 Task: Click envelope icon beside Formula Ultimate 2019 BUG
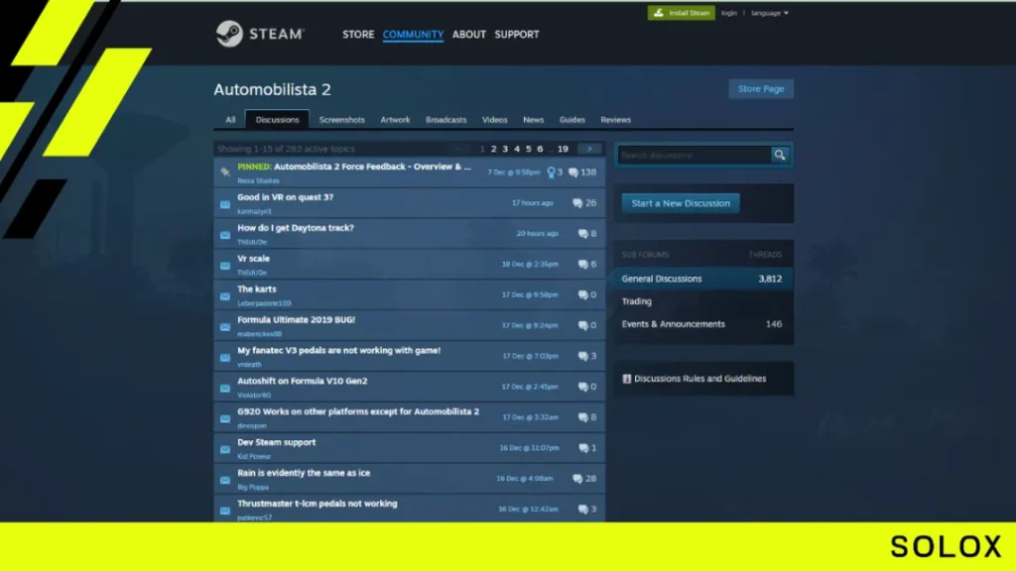(x=225, y=326)
